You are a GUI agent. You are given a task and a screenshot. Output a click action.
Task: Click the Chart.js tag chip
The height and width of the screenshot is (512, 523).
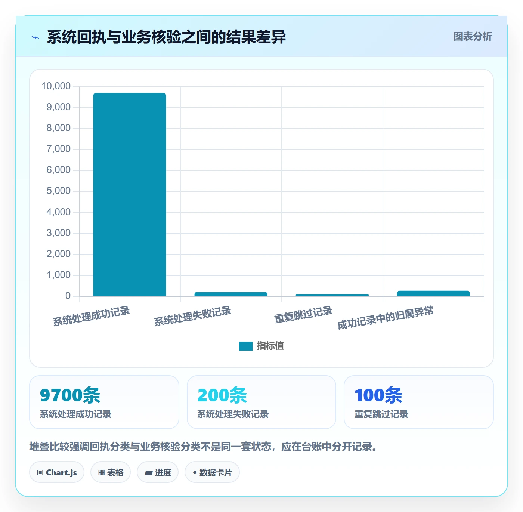[x=57, y=472]
